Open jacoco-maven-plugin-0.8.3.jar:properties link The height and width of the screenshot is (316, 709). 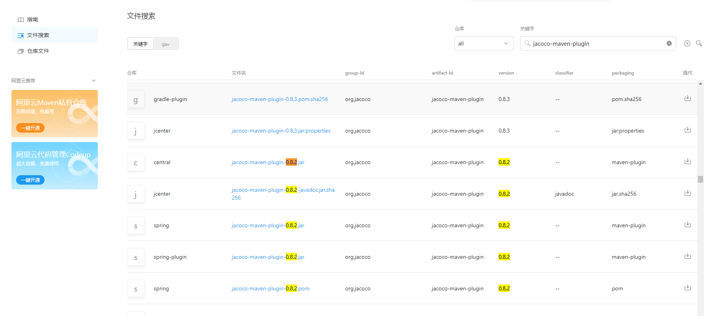click(x=281, y=131)
